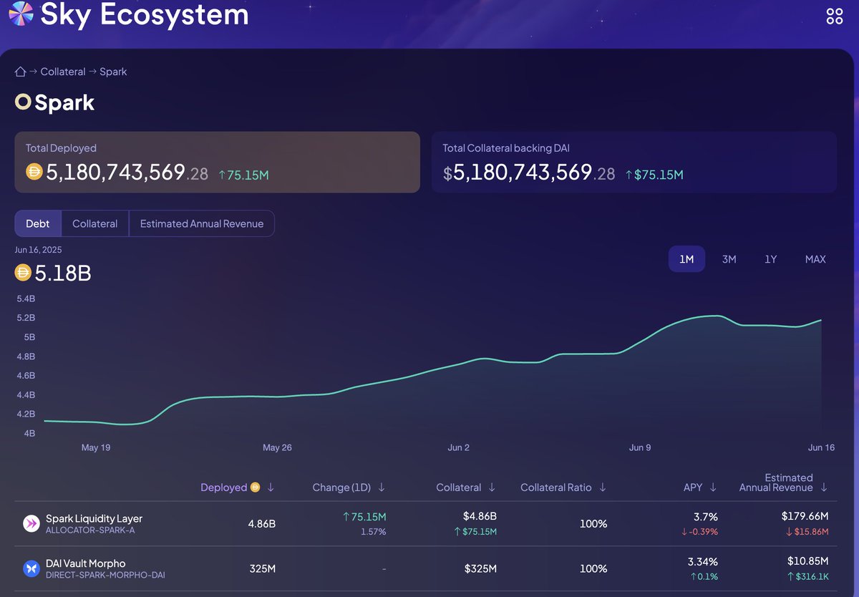Select the 1Y time range
This screenshot has width=859, height=597.
770,259
